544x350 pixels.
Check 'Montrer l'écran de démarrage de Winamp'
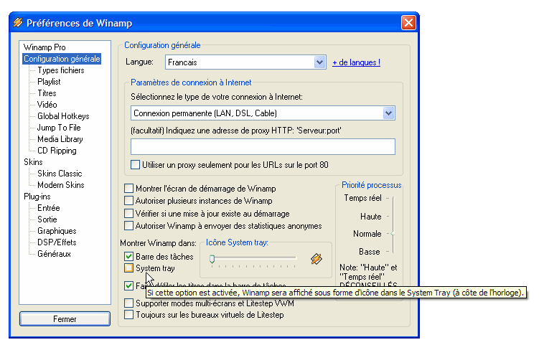click(128, 189)
